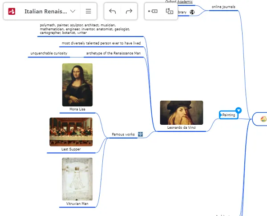Open the Vitruvian Man image
Screen dimensions: 267x216
click(77, 179)
